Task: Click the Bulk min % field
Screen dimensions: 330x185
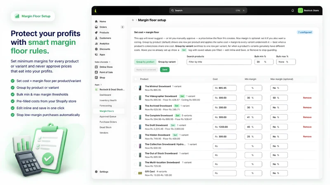Action: pyautogui.click(x=264, y=62)
